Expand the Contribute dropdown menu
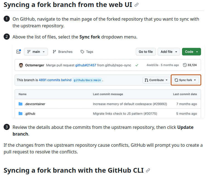Screen dimensions: 209x176 pyautogui.click(x=156, y=80)
